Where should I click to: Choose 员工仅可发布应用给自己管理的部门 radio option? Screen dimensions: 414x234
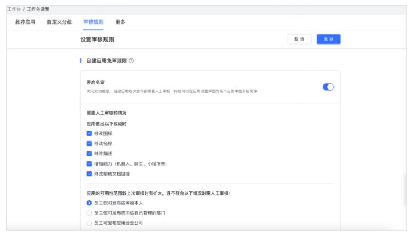coord(89,213)
